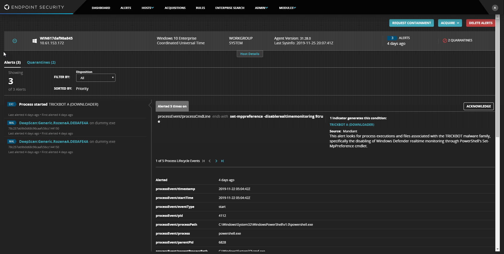
Task: Click the Delete Alerts button
Action: tap(481, 23)
